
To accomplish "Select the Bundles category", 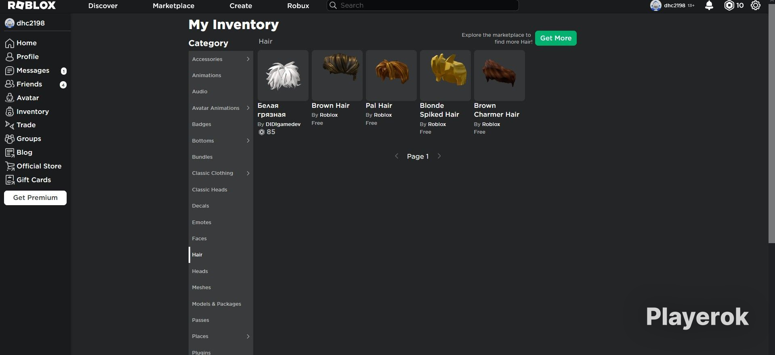I will pyautogui.click(x=221, y=157).
